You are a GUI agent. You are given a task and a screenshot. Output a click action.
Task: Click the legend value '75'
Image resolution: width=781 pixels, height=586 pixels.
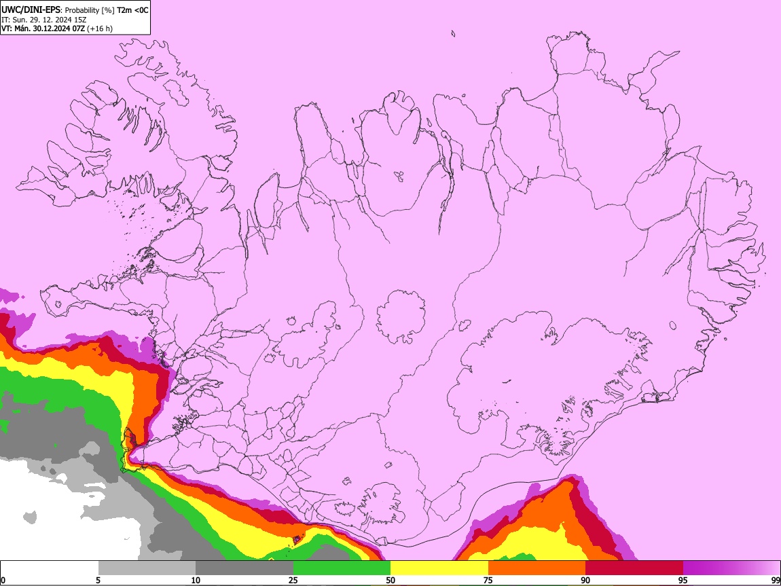[x=488, y=581]
